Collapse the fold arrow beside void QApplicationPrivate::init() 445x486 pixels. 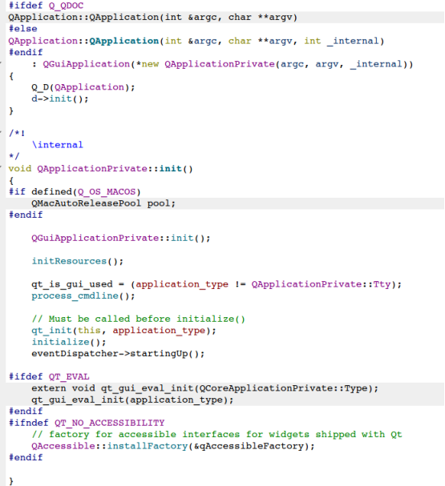coord(1,168)
